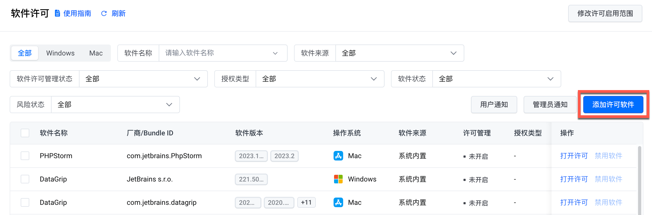Click the Mac App Store icon in PHPStorm row
The height and width of the screenshot is (215, 652).
tap(338, 156)
